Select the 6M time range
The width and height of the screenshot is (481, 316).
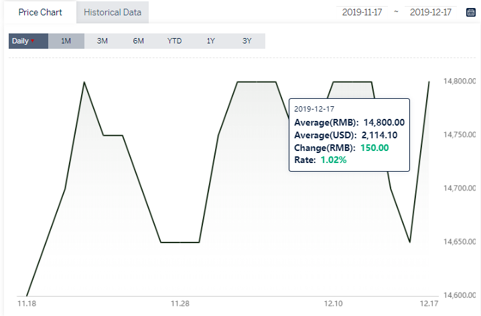(x=139, y=41)
